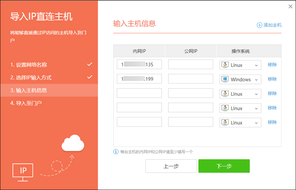Focus the 公网IP field in first row
This screenshot has width=296, height=190.
[x=191, y=65]
